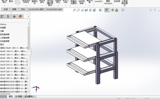The image size is (160, 99).
Task: Open the 爆炸视图 dropdown arrow in ribbon
Action: 89,6
